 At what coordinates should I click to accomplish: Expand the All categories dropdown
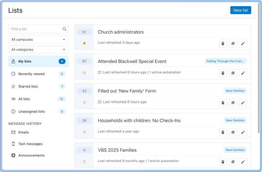coord(38,50)
